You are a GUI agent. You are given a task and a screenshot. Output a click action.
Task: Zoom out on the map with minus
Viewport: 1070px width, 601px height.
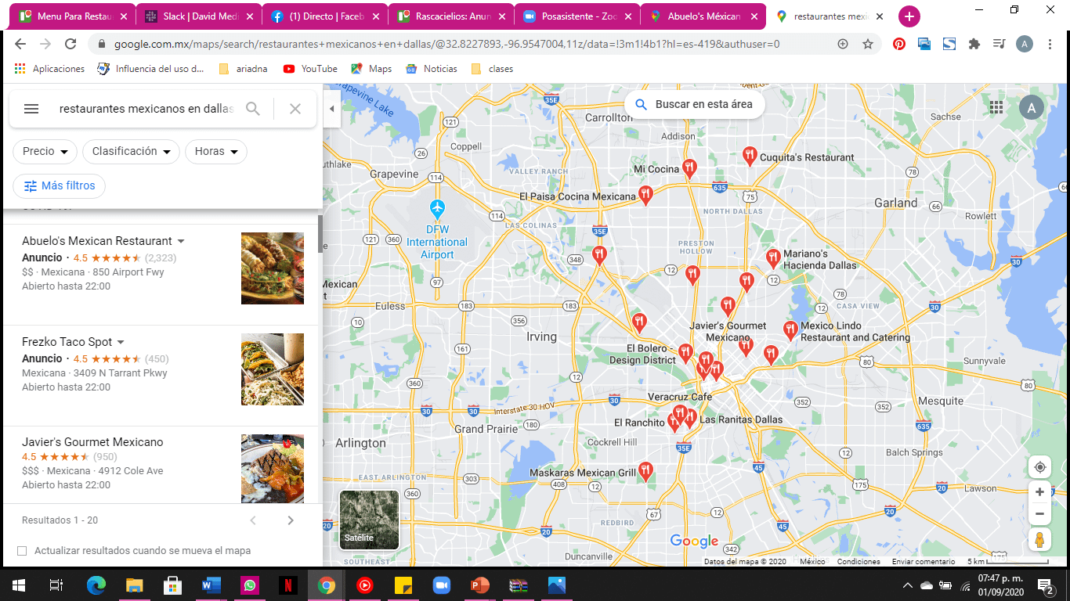coord(1039,514)
